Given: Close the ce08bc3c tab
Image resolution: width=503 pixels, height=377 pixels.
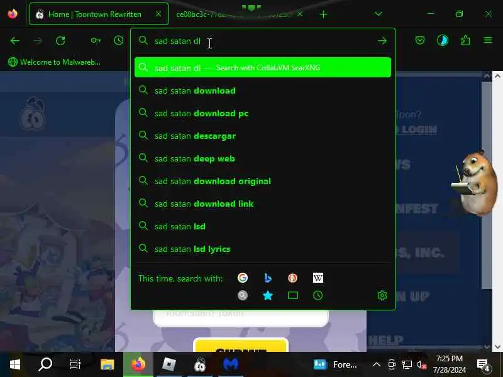Looking at the screenshot, I should [x=300, y=14].
